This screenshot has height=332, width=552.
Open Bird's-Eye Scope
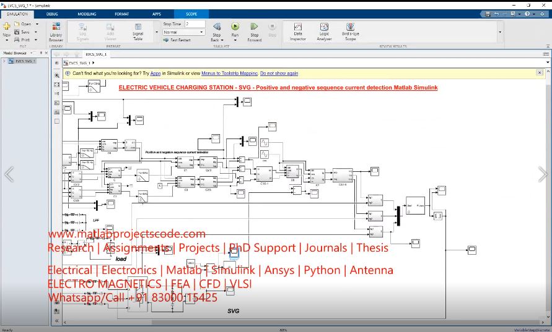[x=351, y=30]
